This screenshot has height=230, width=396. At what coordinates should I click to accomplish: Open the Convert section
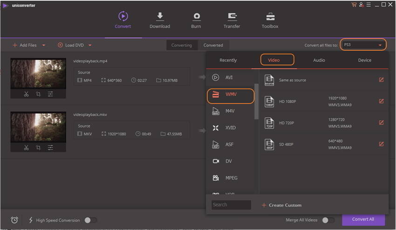pyautogui.click(x=123, y=20)
